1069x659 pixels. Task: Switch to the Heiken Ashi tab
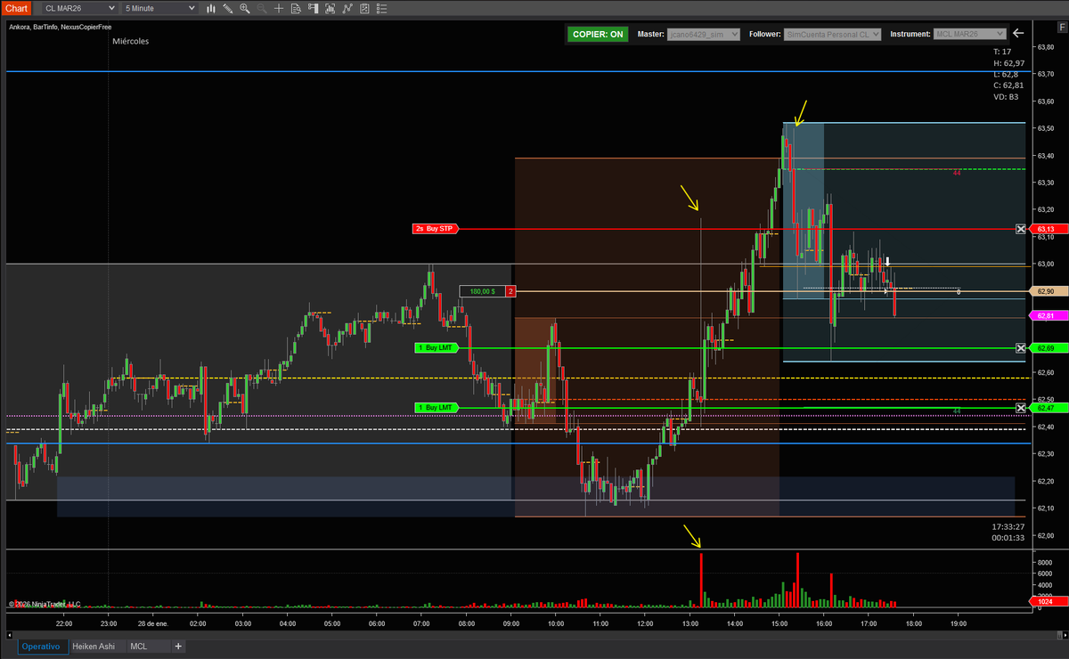click(96, 647)
